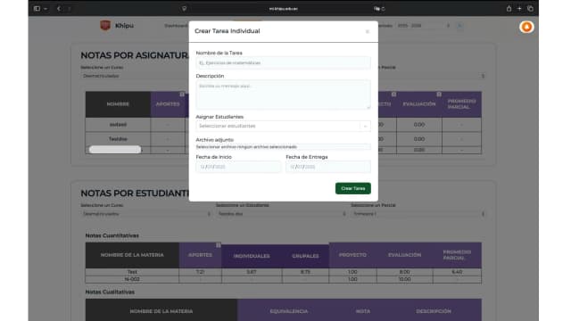Click the Notas Cualitativas heading

tap(110, 292)
